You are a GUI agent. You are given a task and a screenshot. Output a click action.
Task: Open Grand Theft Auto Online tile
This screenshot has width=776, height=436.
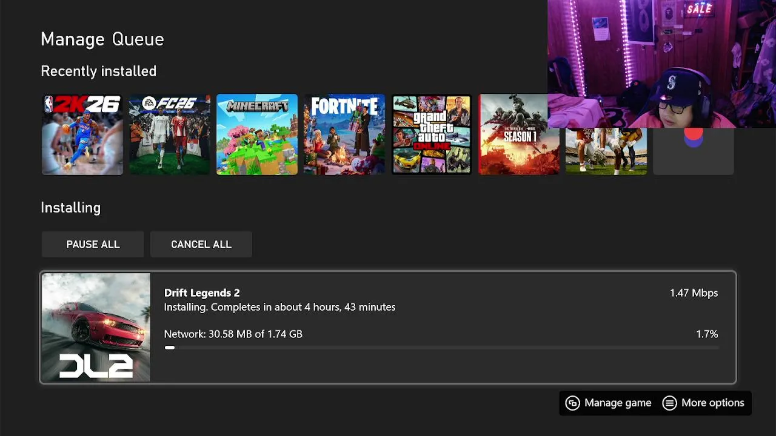[432, 134]
